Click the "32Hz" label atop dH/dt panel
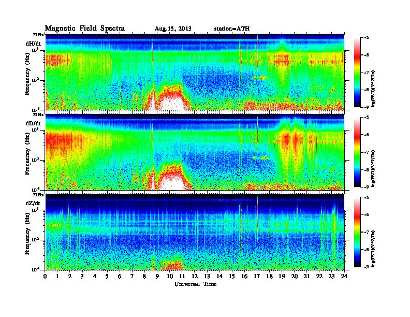This screenshot has height=317, width=410. pyautogui.click(x=38, y=35)
